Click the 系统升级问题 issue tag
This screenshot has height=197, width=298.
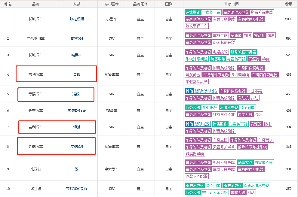click(197, 59)
